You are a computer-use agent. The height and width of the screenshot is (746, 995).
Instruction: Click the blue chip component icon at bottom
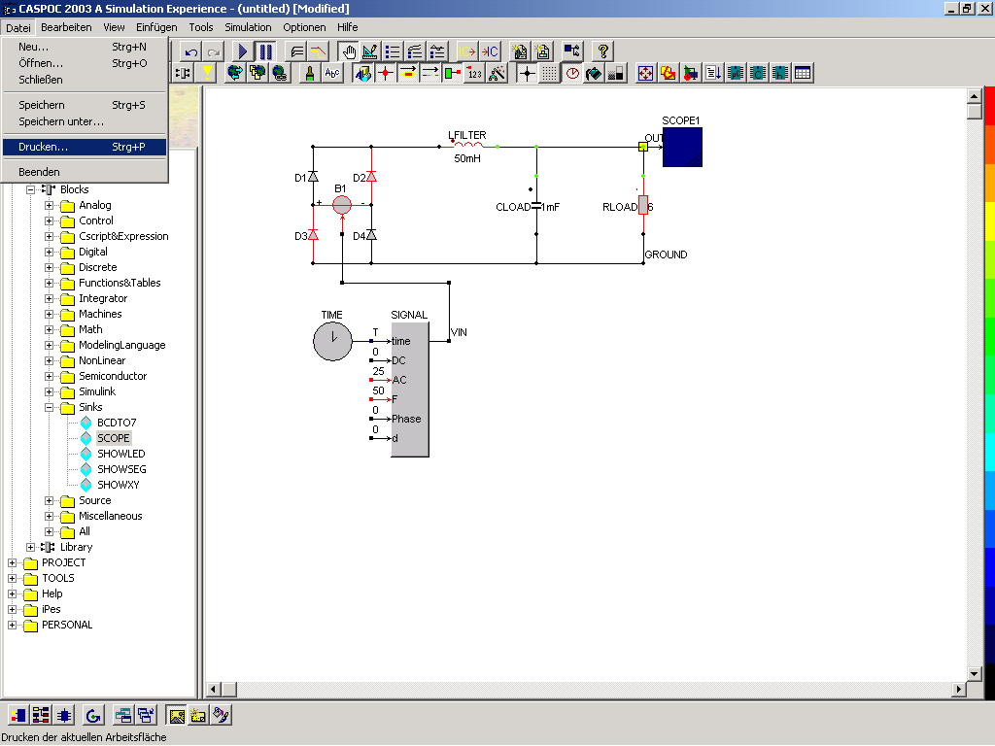[x=64, y=716]
